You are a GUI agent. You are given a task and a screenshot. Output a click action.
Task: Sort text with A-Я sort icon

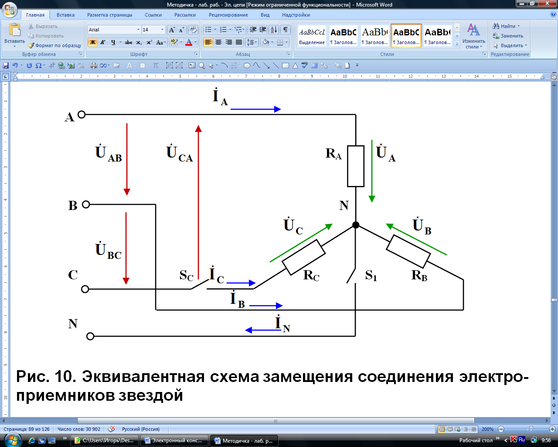[x=274, y=30]
